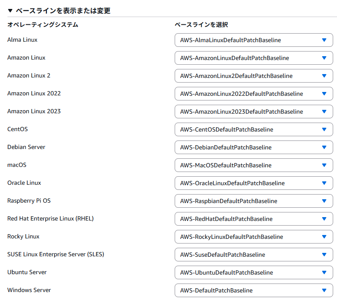
Task: Open the AWS-SuseDefaultPatchBaseline dropdown
Action: click(x=253, y=255)
